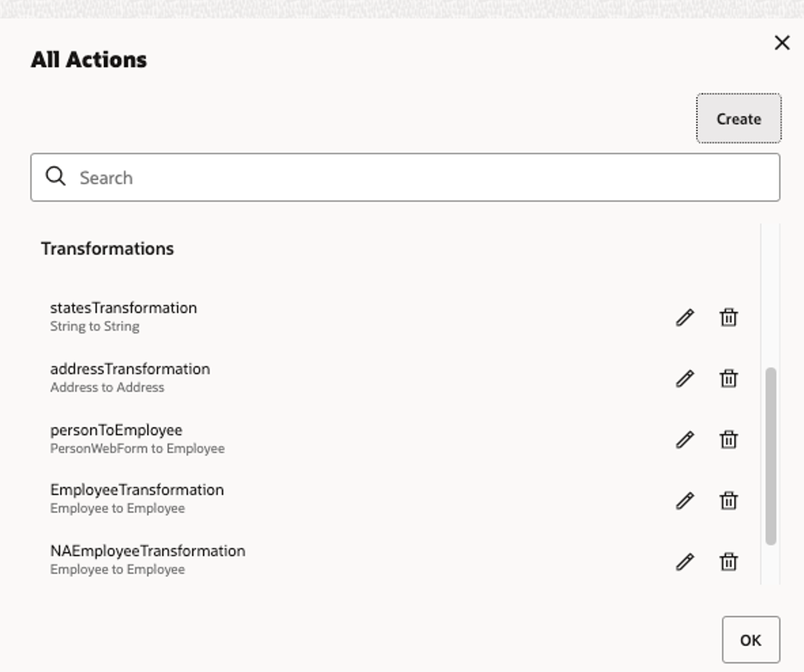Viewport: 804px width, 672px height.
Task: Click the search magnifier icon
Action: click(56, 177)
